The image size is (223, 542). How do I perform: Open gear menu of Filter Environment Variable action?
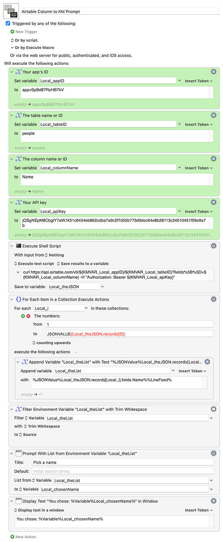(x=213, y=409)
